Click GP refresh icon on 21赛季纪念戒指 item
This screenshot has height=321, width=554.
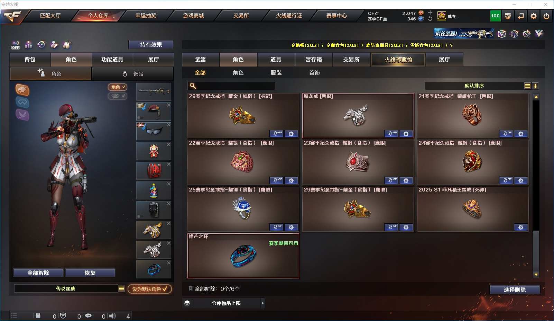(506, 134)
